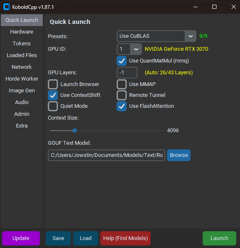Go to the Horde Worker tab
Viewport: 240px width, 248px height.
pos(22,79)
